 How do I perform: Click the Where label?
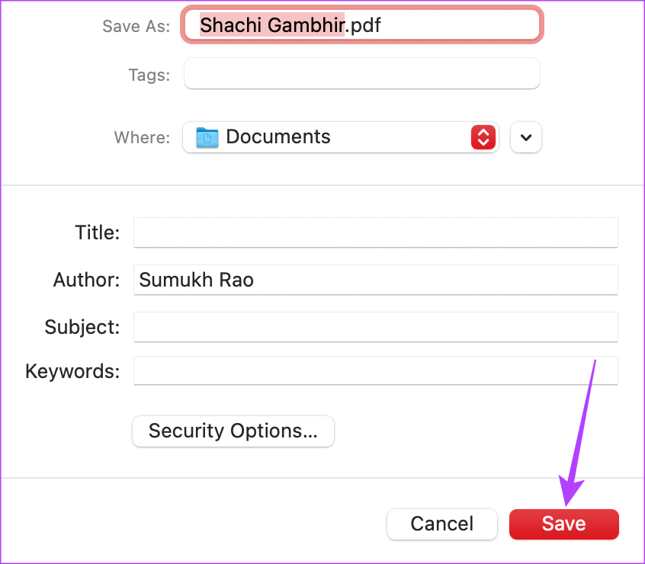142,137
